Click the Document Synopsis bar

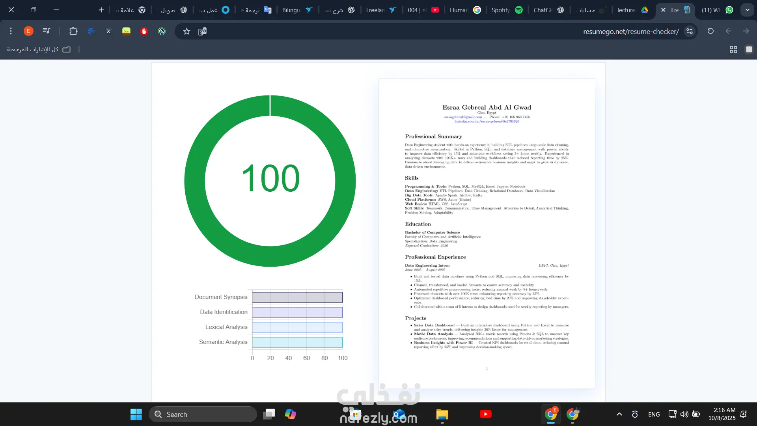(297, 297)
